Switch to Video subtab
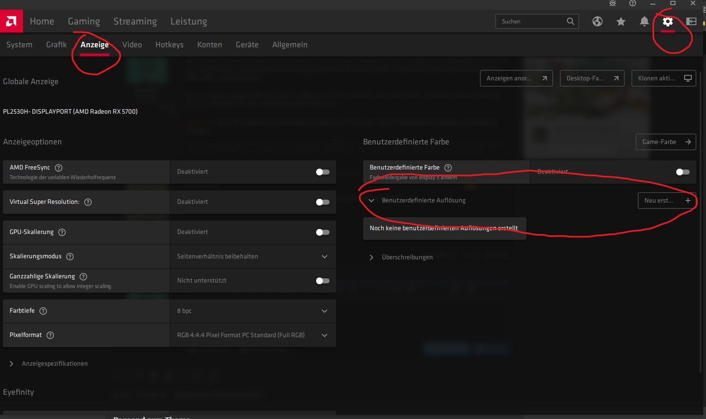 (132, 45)
